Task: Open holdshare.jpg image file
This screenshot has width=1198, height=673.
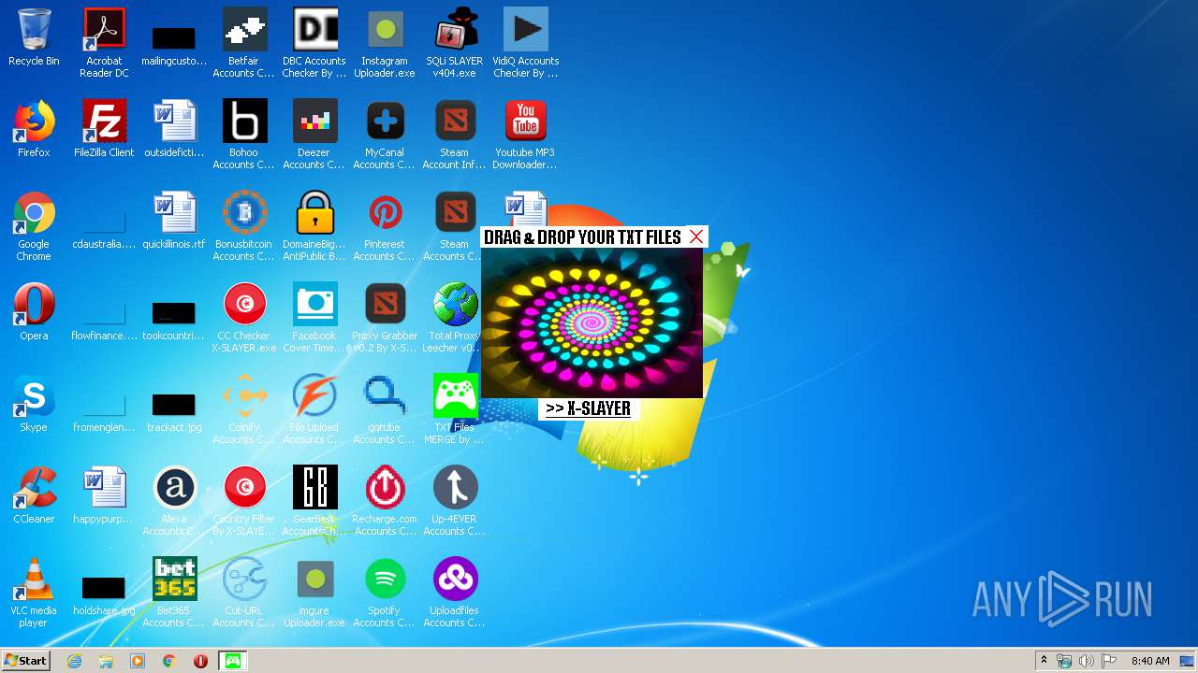Action: (x=104, y=588)
